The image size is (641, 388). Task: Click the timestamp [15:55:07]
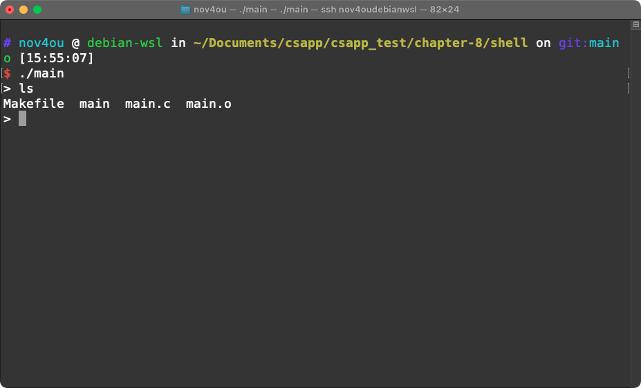[x=56, y=58]
